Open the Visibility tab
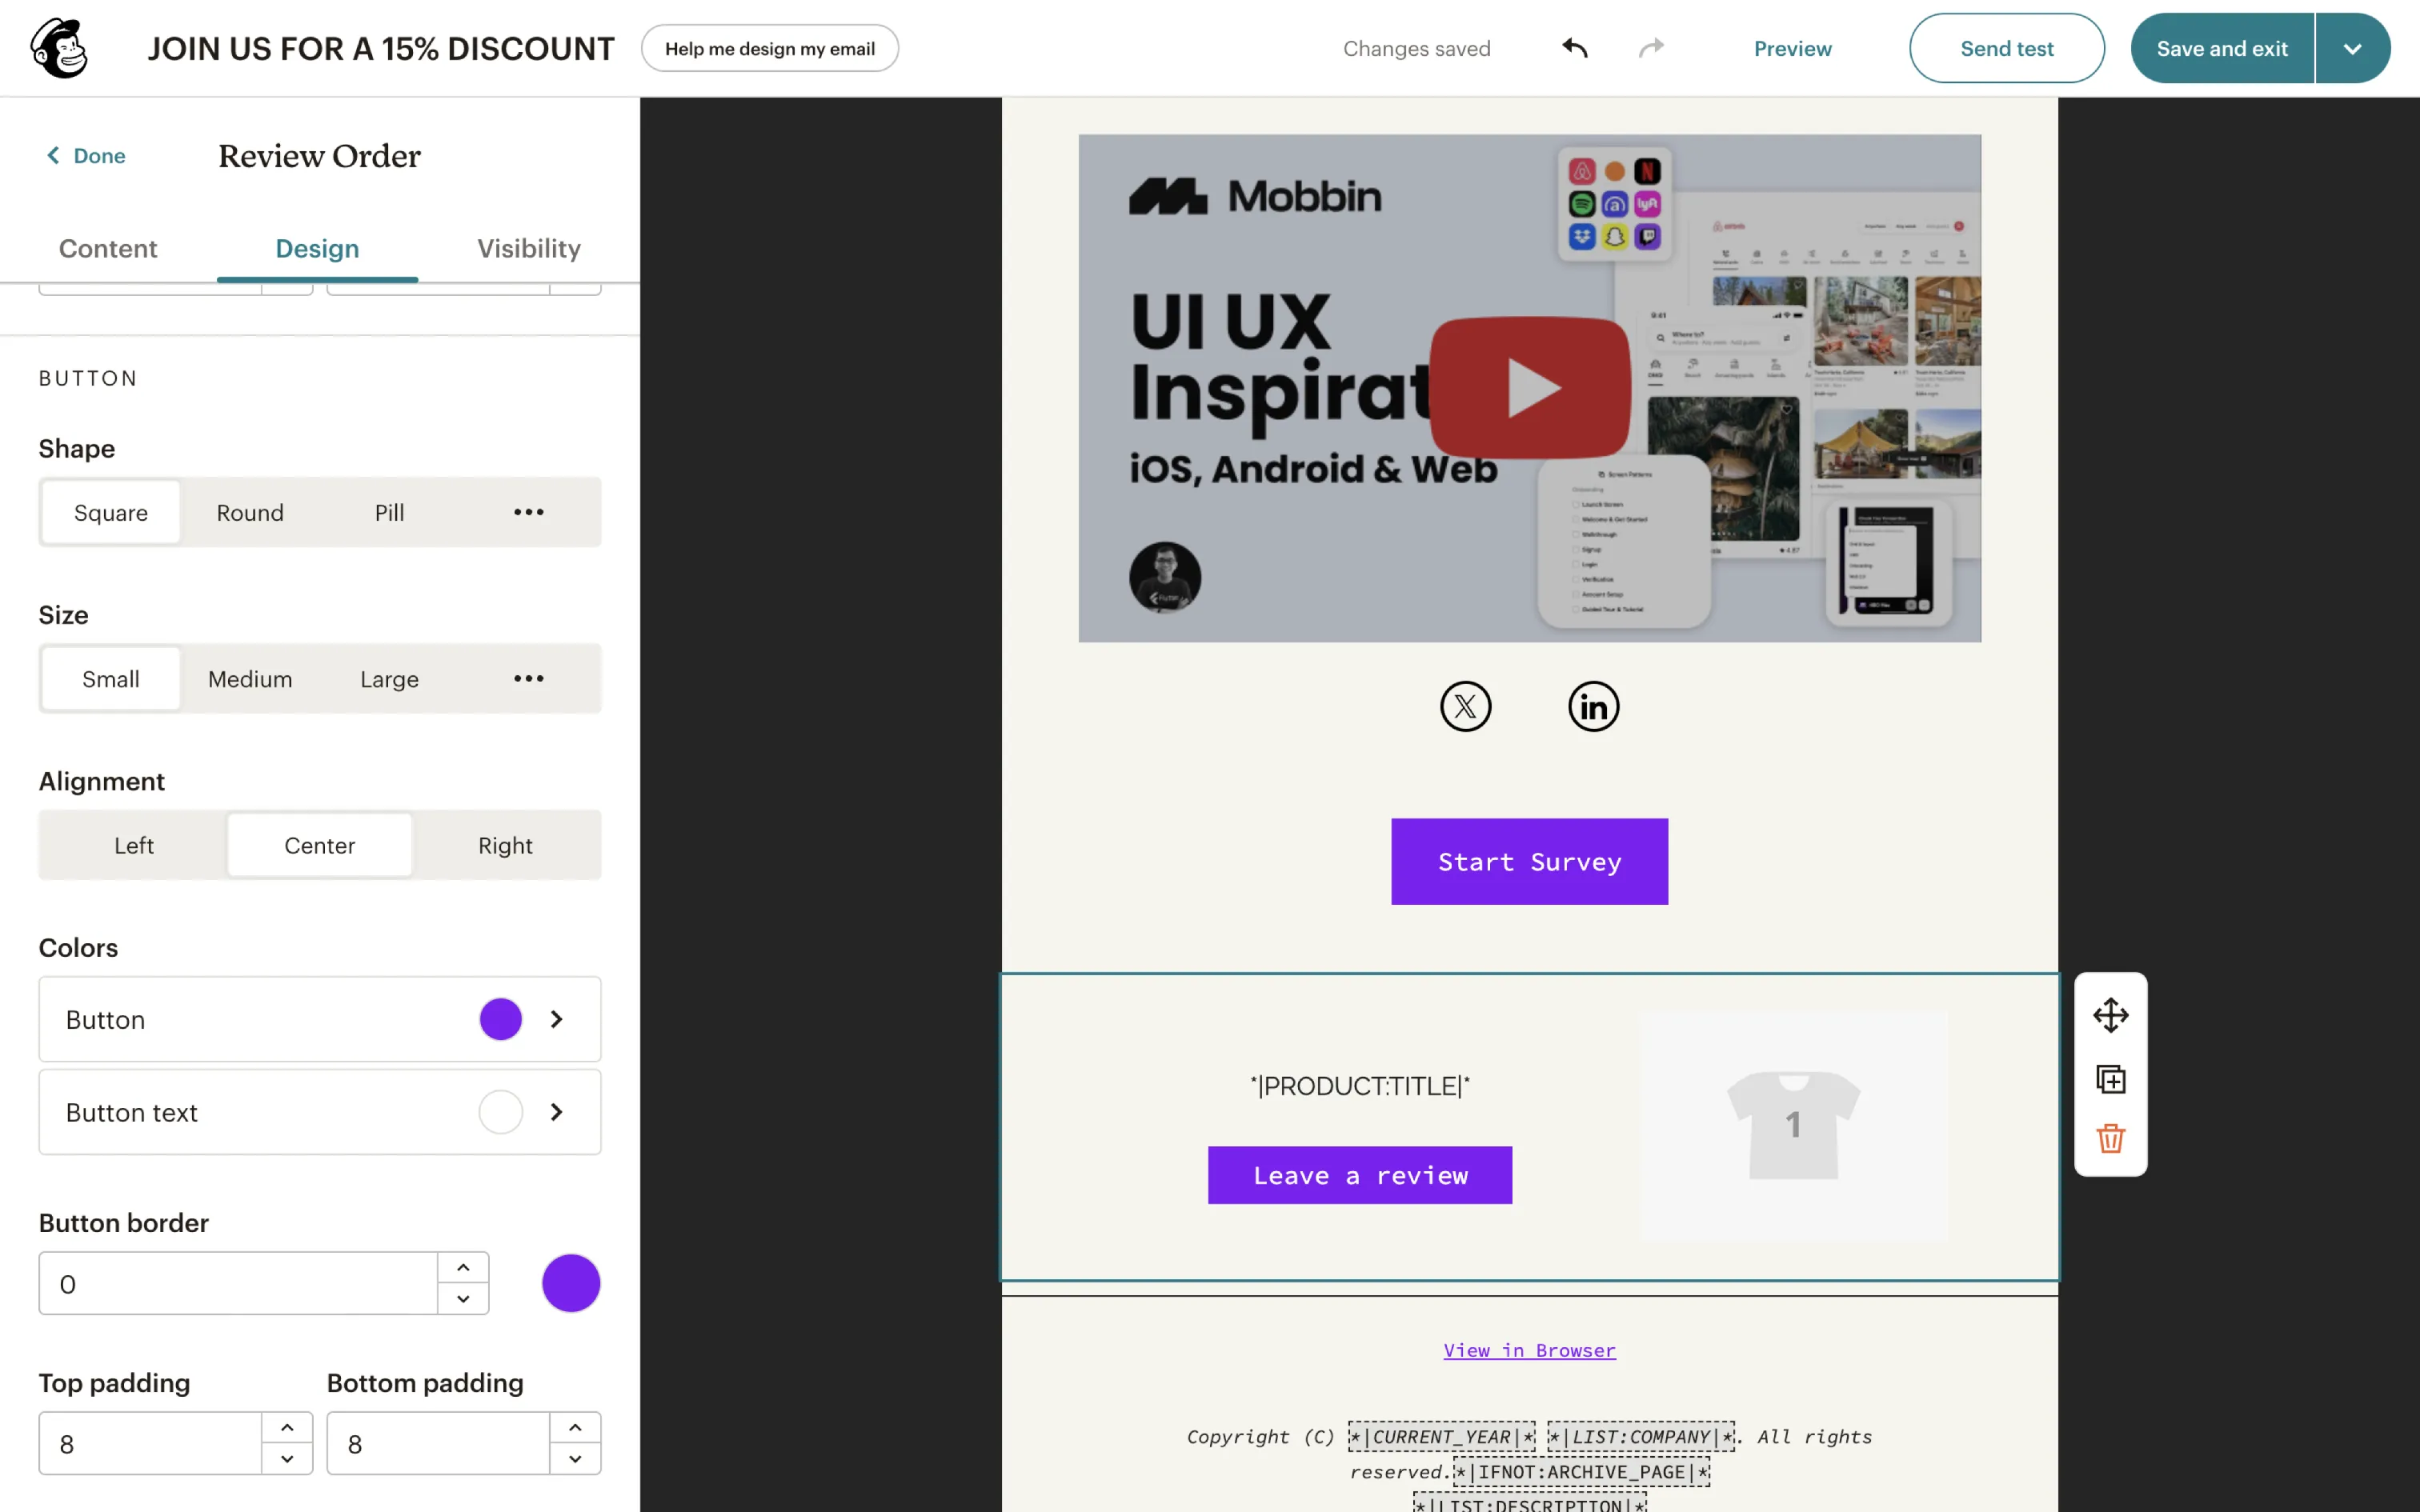 (529, 248)
